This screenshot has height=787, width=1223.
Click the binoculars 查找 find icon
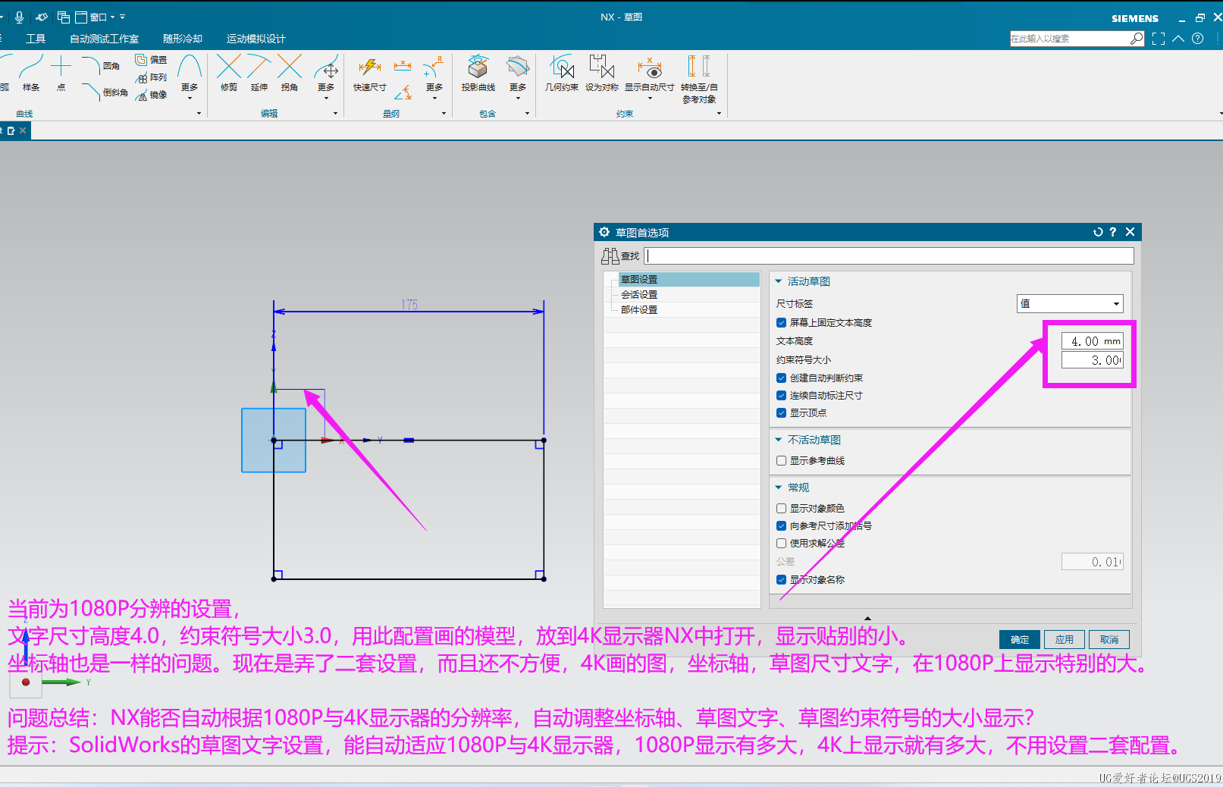610,256
